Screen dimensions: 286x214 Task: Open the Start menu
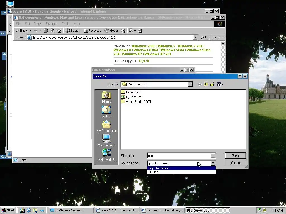(8, 210)
